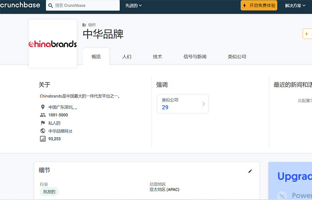Image resolution: width=312 pixels, height=200 pixels.
Task: Click the external link icon after 中华品牌网
Action: tap(71, 131)
